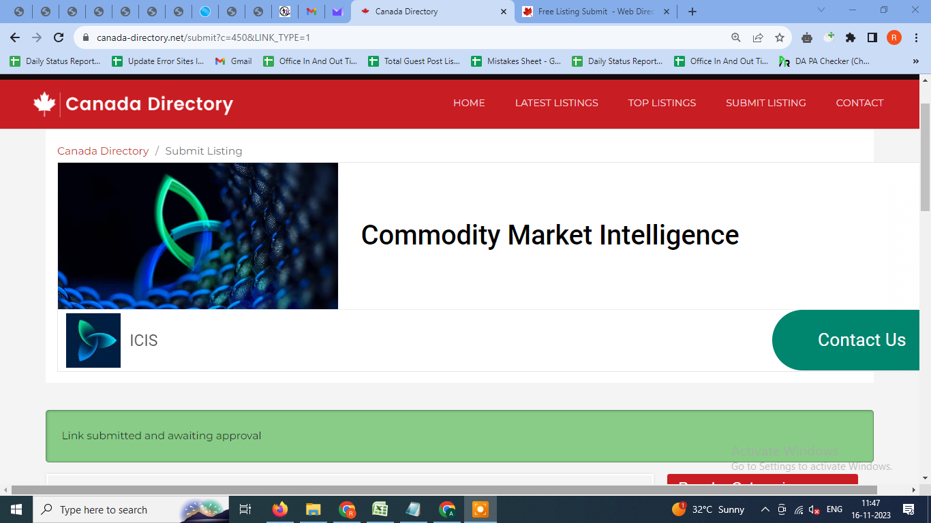
Task: Open the orange screen recorder taskbar app
Action: (480, 509)
